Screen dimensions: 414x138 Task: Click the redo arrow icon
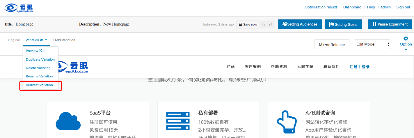click(x=271, y=25)
